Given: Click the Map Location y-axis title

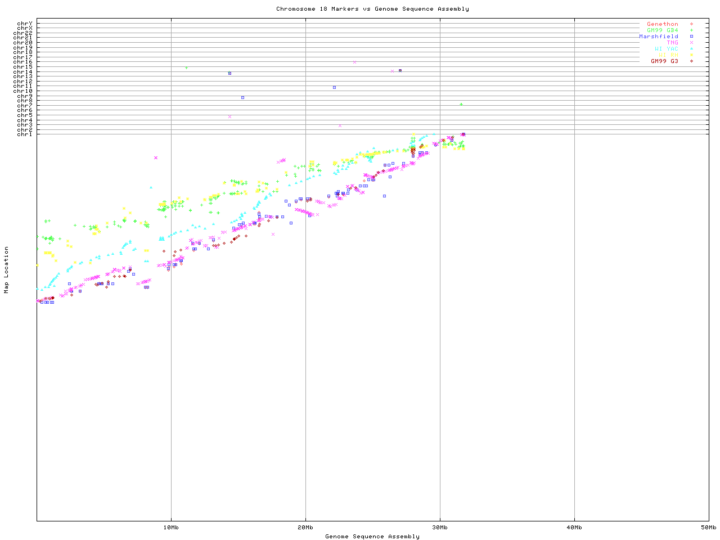Looking at the screenshot, I should [7, 270].
